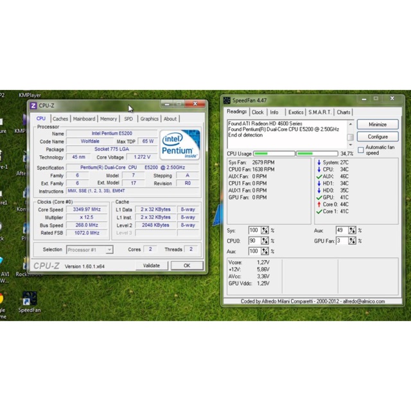Click the Level 2 cache value 2048 KBytes
Screen dimensions: 411x411
155,225
